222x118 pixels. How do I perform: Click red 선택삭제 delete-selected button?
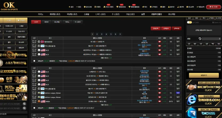click(177, 29)
